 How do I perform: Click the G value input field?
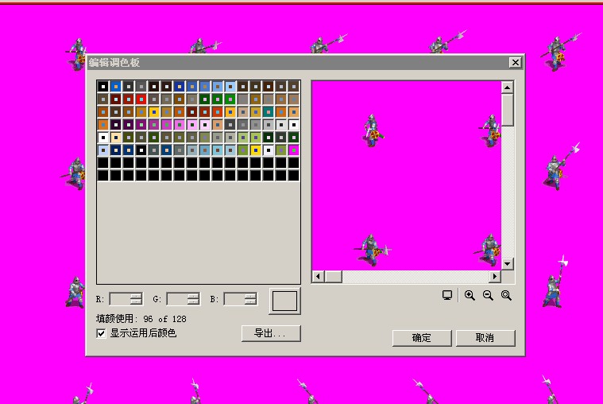coord(177,299)
